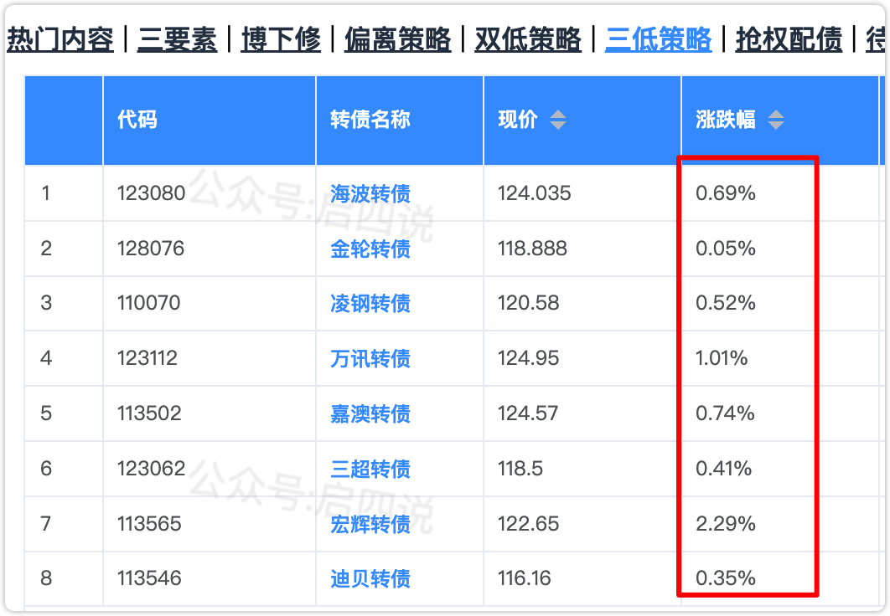Image resolution: width=890 pixels, height=616 pixels.
Task: Select the 博下修 tab
Action: [x=281, y=39]
